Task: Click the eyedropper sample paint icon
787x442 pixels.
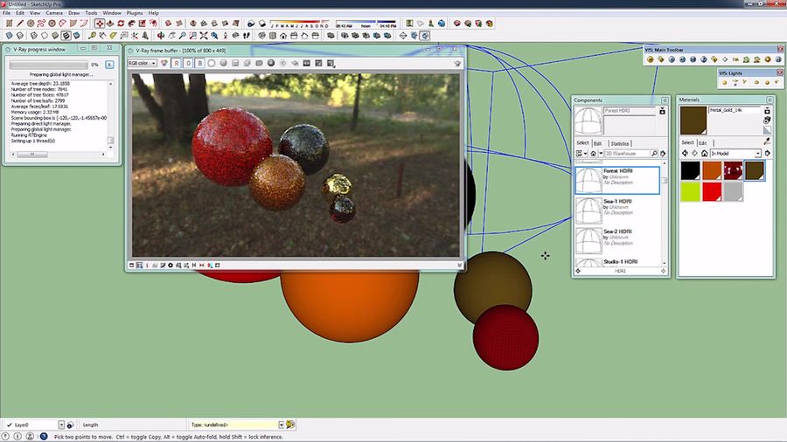Action: point(767,142)
